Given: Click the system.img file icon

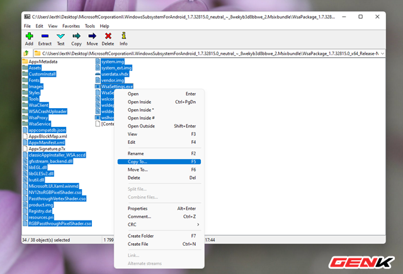Looking at the screenshot, I should 98,62.
